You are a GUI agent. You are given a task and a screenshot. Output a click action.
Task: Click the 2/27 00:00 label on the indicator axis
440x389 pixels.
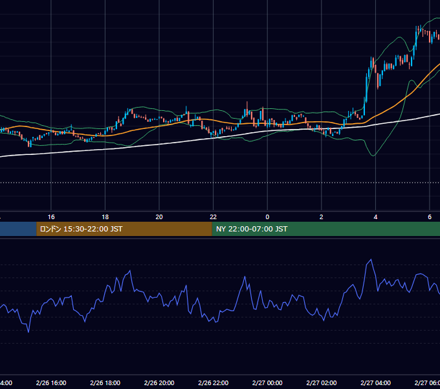pos(267,383)
